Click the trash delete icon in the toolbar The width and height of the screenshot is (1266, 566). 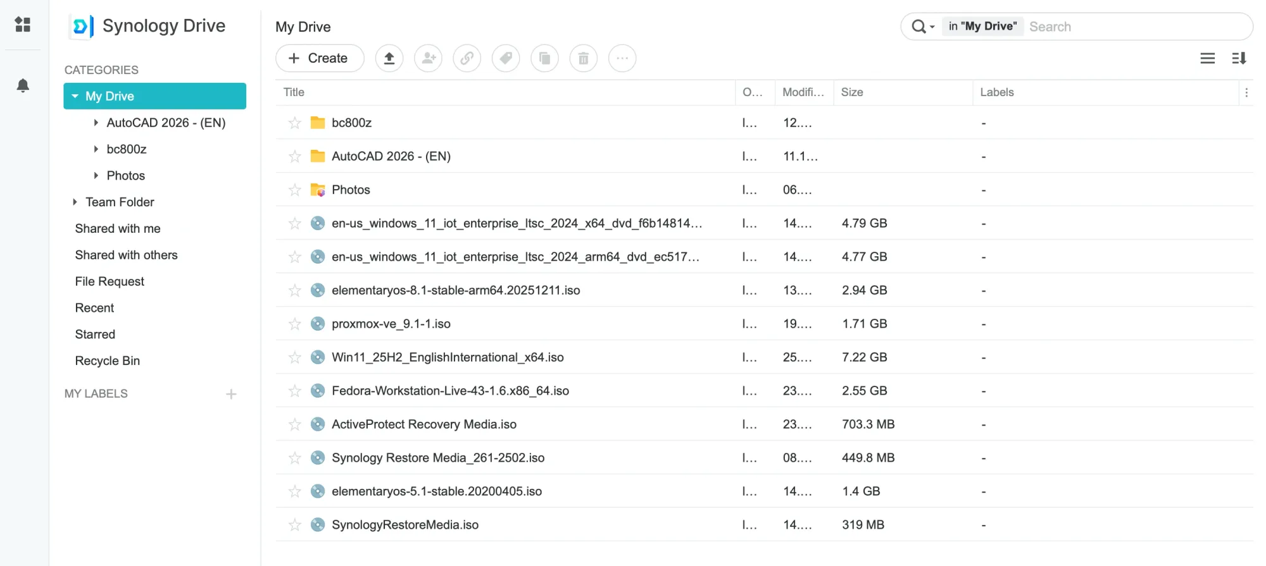[583, 58]
